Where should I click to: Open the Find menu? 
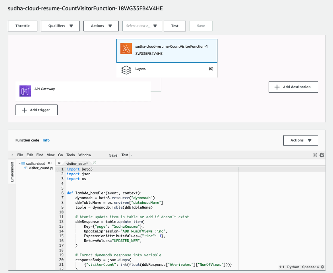pos(40,155)
